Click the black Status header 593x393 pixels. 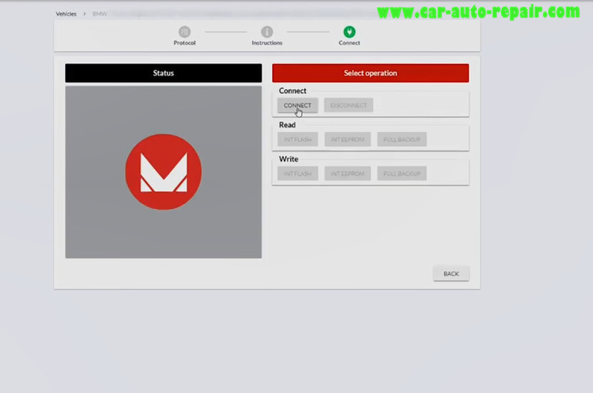pyautogui.click(x=163, y=73)
